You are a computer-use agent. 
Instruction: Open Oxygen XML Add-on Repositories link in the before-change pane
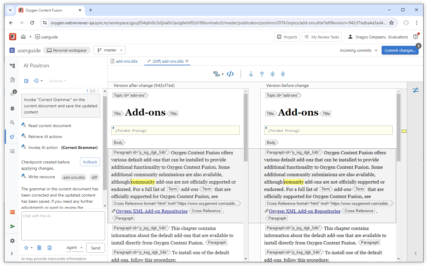click(x=305, y=211)
